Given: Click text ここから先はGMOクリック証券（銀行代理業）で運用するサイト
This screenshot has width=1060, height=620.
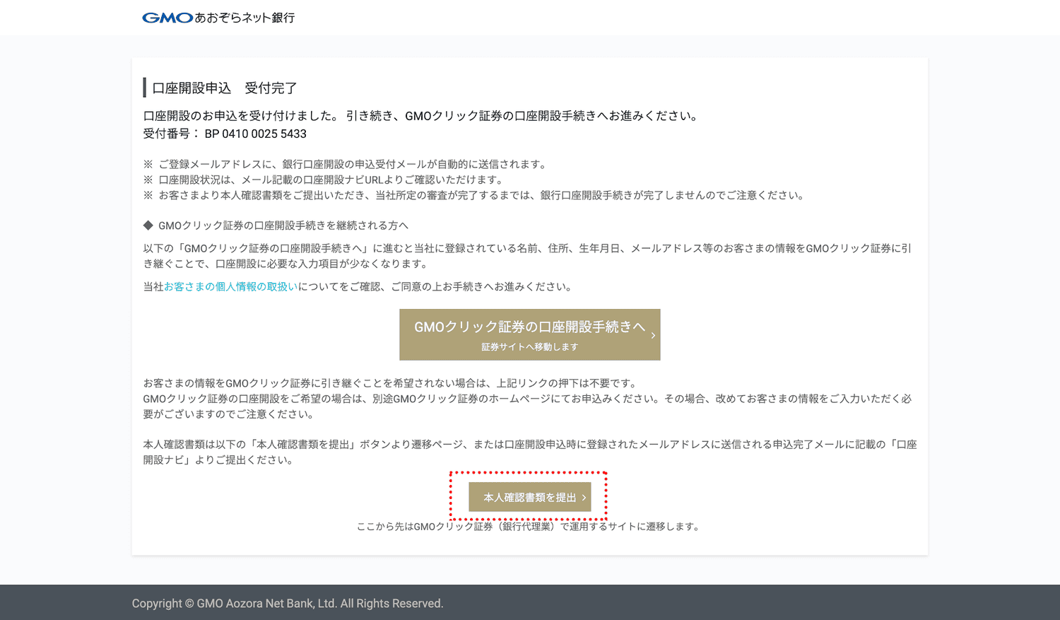Looking at the screenshot, I should pos(529,526).
